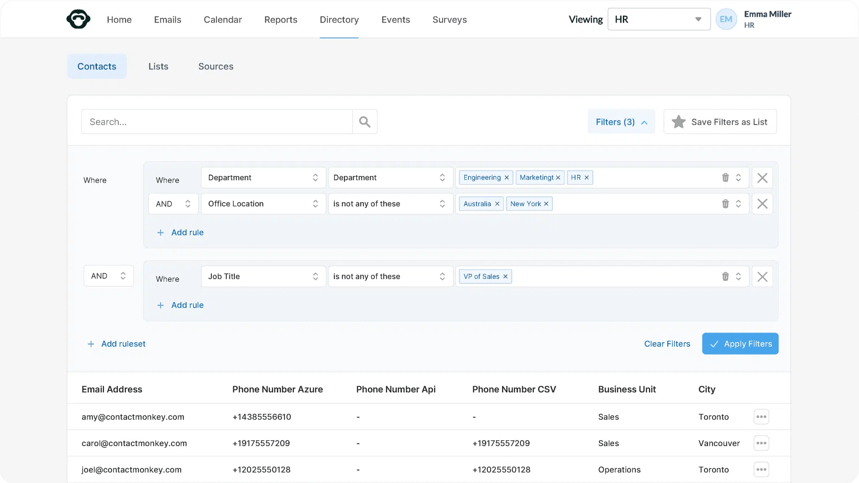Click into the Search input field
The height and width of the screenshot is (483, 859).
[x=217, y=122]
